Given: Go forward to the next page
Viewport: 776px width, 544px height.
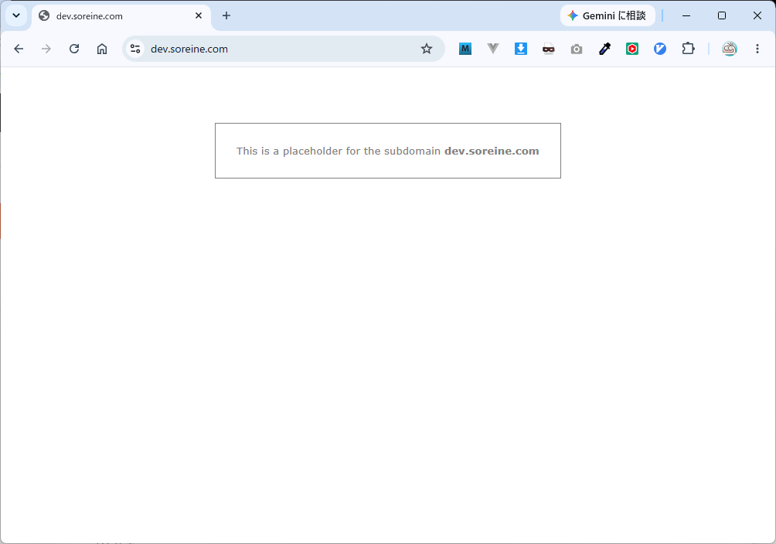Looking at the screenshot, I should pyautogui.click(x=46, y=49).
